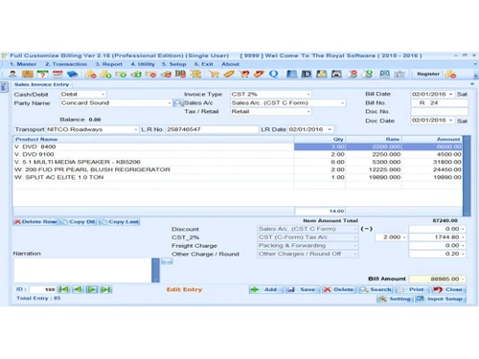Click the calendar with question mark icon
479x359 pixels.
click(x=42, y=74)
